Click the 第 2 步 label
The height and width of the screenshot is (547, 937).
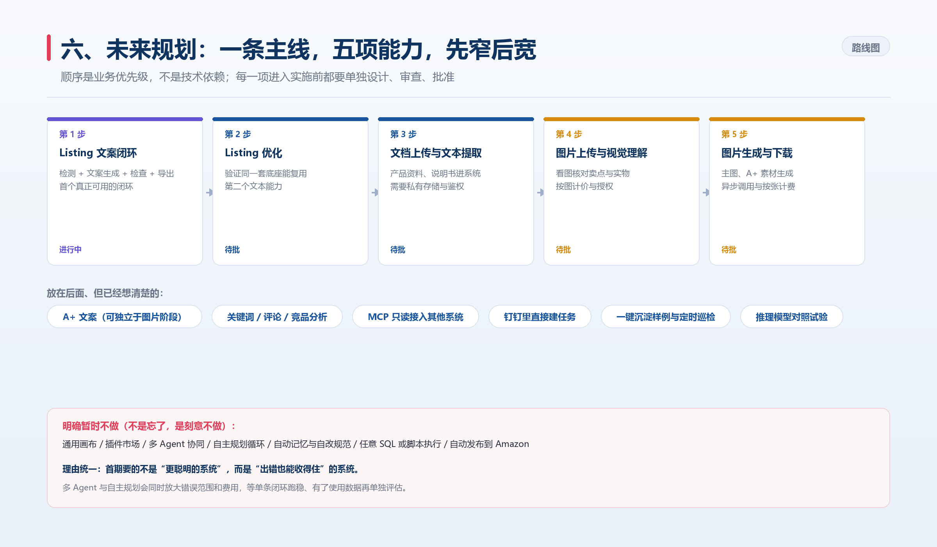[x=238, y=134]
